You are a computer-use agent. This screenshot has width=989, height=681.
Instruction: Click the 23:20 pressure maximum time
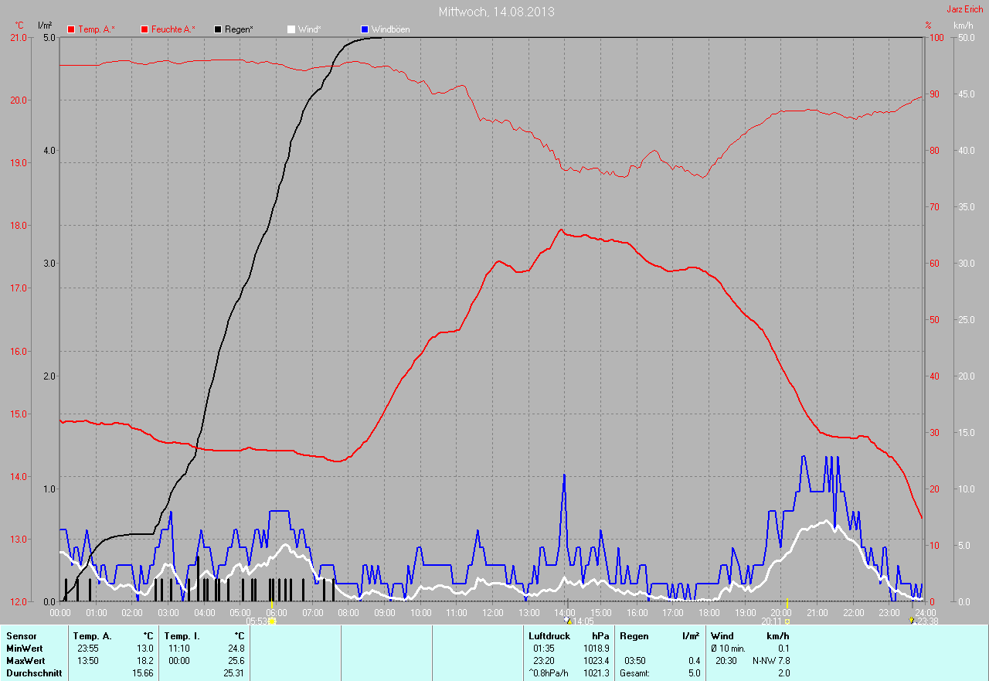(545, 661)
